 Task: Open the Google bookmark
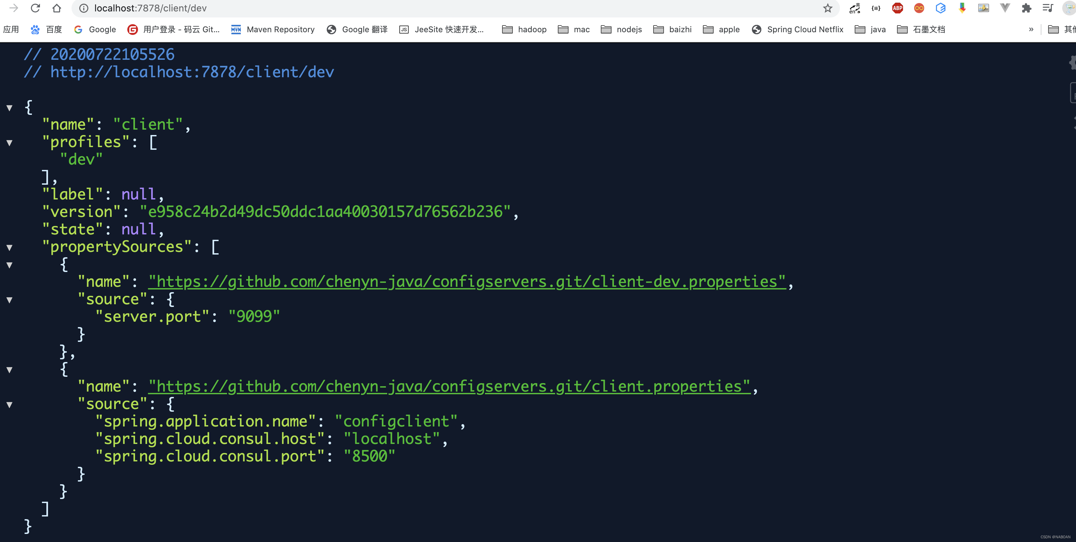pos(95,29)
